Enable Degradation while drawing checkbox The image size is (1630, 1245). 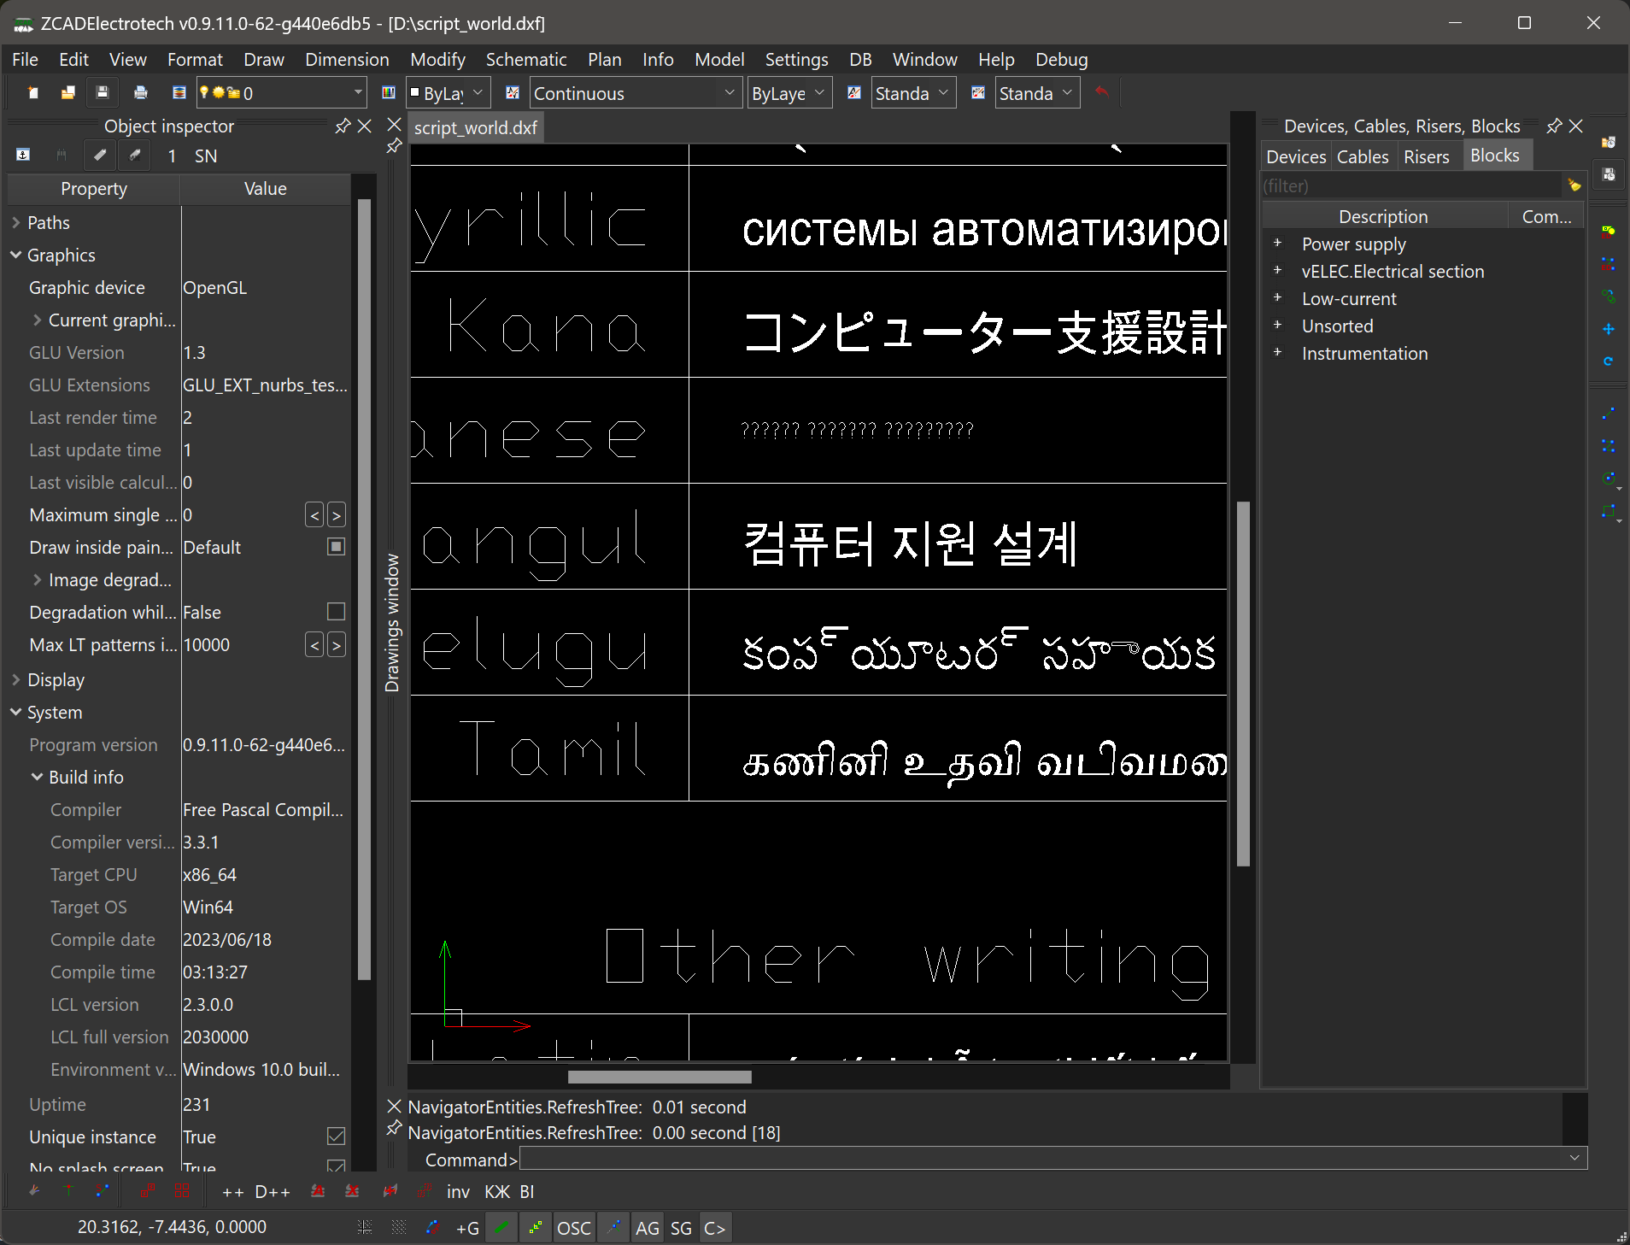click(335, 612)
